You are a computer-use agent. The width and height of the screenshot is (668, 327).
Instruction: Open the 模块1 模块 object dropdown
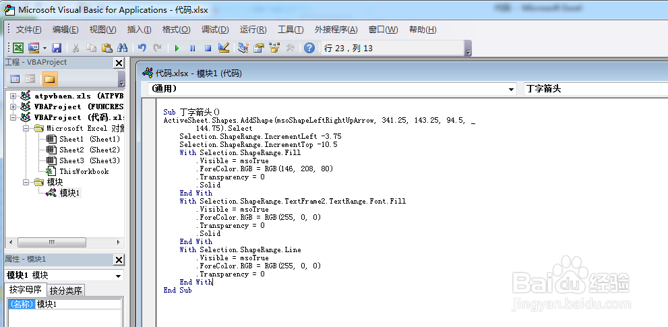point(119,276)
